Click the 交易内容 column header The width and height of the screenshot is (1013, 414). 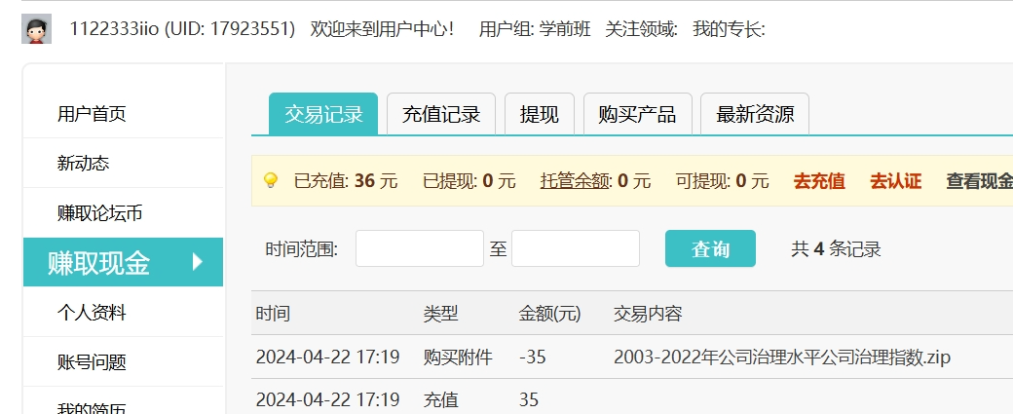[x=648, y=314]
